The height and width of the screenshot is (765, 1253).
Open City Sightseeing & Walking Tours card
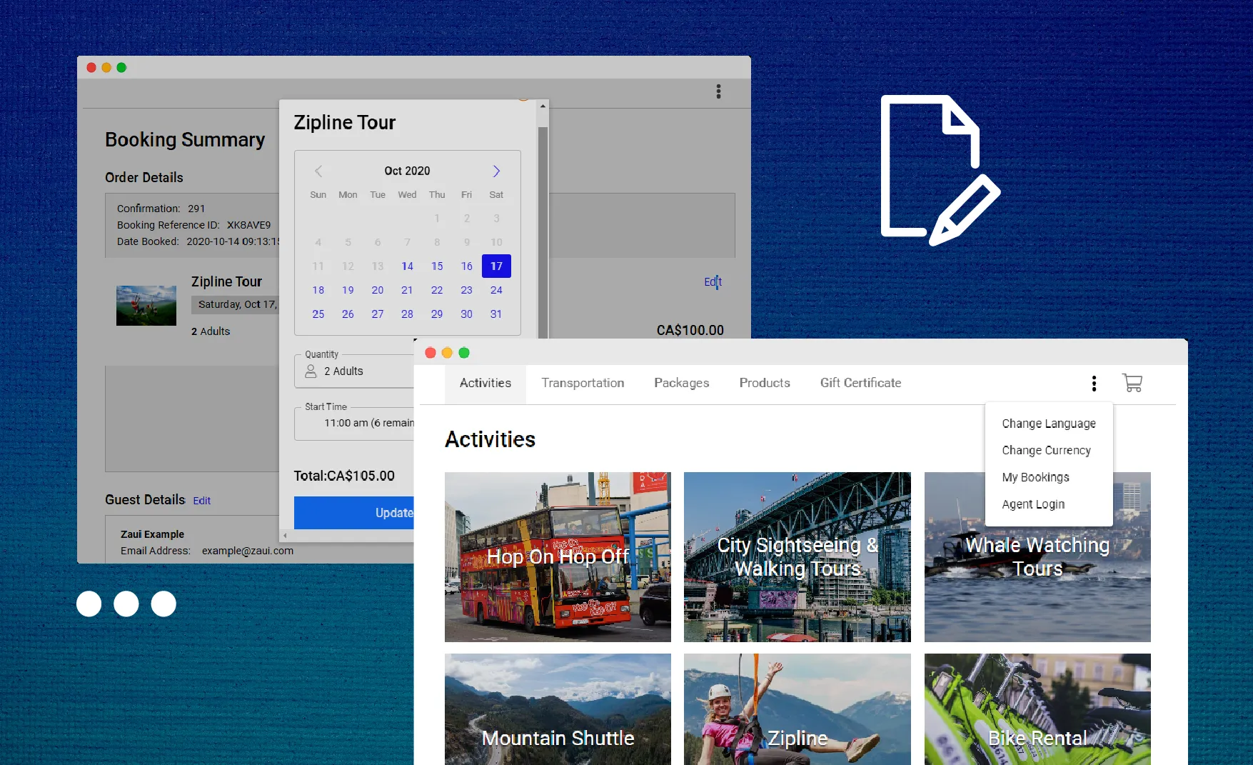(x=797, y=557)
